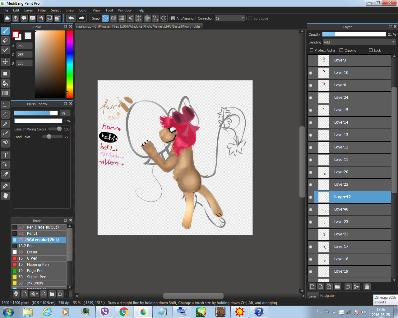The image size is (398, 318).
Task: Float the Layer panel
Action: [390, 27]
